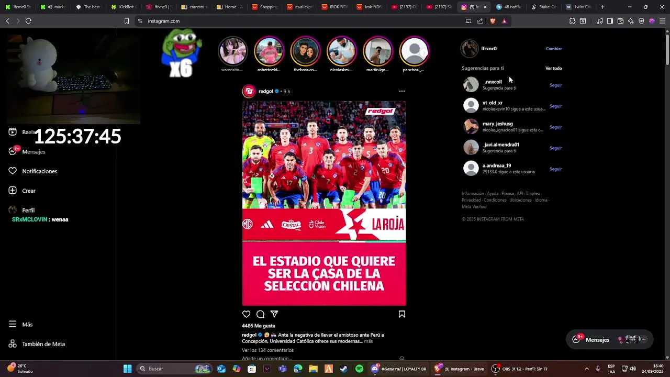670x377 pixels.
Task: Open the Instagram story of warensita
Action: pyautogui.click(x=232, y=51)
